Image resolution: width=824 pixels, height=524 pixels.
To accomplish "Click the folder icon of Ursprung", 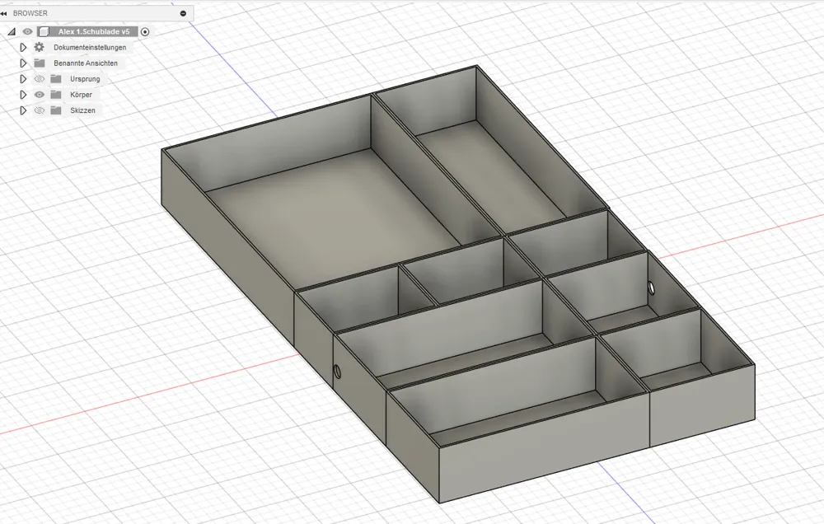I will [56, 79].
